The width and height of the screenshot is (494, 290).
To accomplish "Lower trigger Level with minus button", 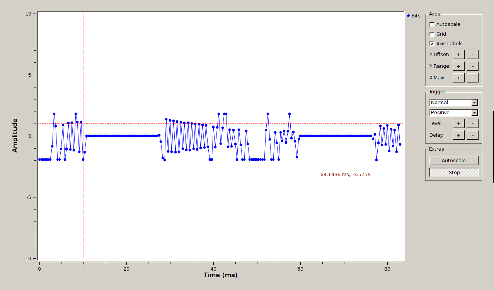I will click(472, 124).
